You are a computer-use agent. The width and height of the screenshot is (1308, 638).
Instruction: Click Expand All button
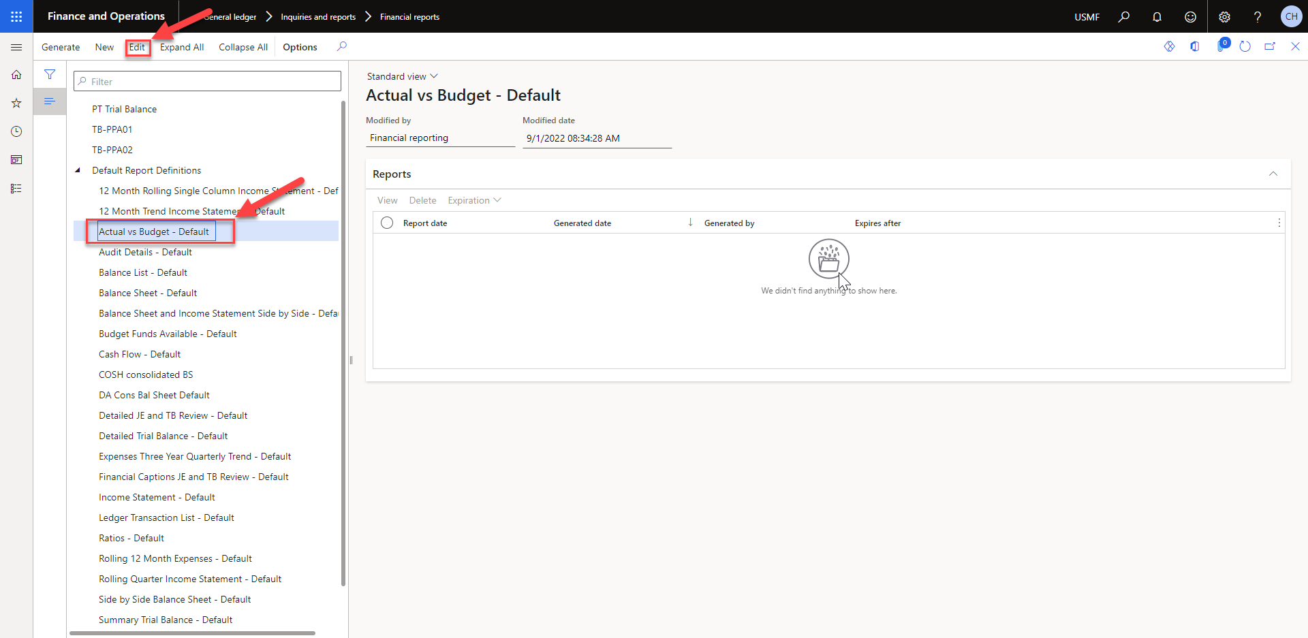click(182, 47)
